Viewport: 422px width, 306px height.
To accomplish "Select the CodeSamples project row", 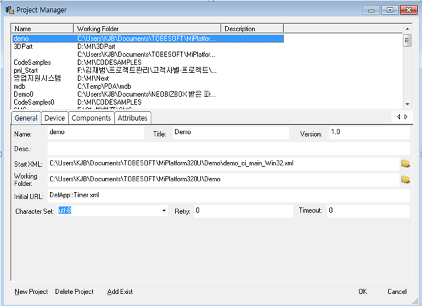I will [x=33, y=63].
